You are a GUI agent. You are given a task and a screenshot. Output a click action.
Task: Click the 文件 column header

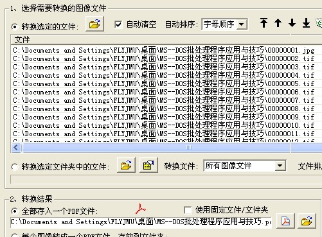tap(166, 40)
